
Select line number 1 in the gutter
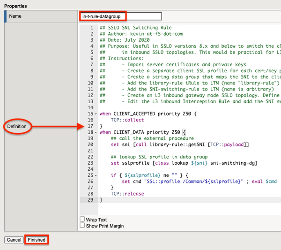[92, 28]
